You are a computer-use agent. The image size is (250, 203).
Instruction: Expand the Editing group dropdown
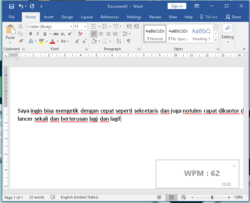227,39
